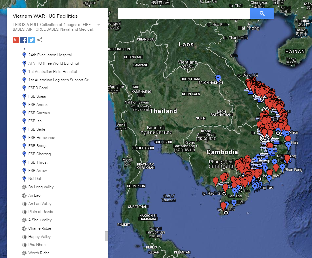This screenshot has height=258, width=312.
Task: Click the target icon beside A Shau Valley
Action: [x=24, y=220]
